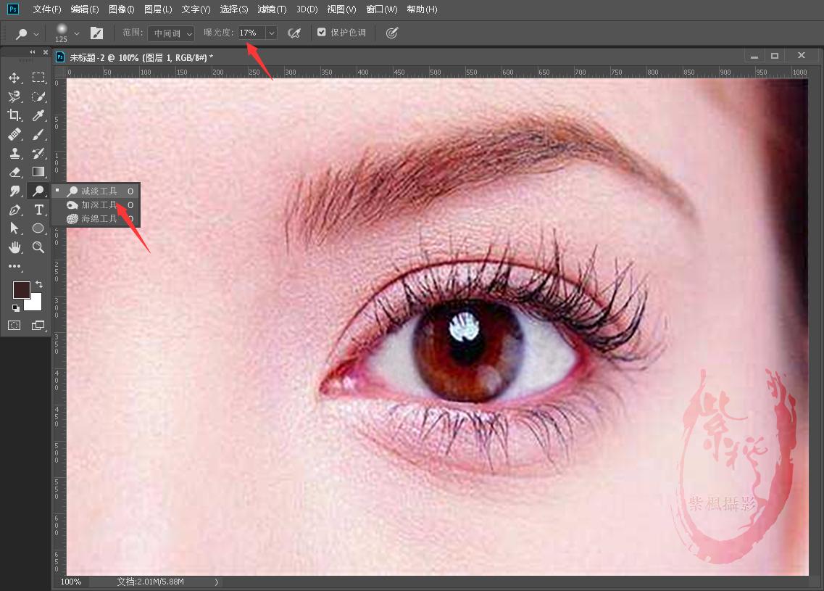Image resolution: width=824 pixels, height=591 pixels.
Task: Open the 范围 中间调 dropdown
Action: click(171, 33)
